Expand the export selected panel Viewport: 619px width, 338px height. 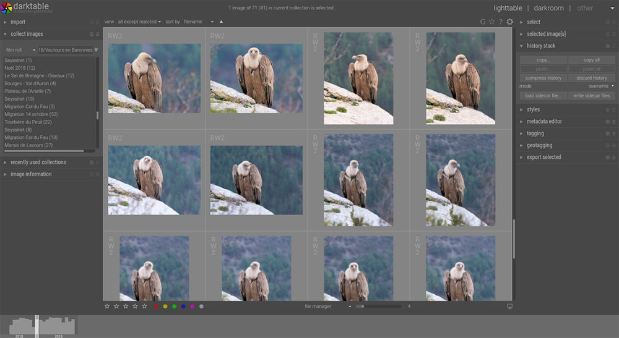543,157
